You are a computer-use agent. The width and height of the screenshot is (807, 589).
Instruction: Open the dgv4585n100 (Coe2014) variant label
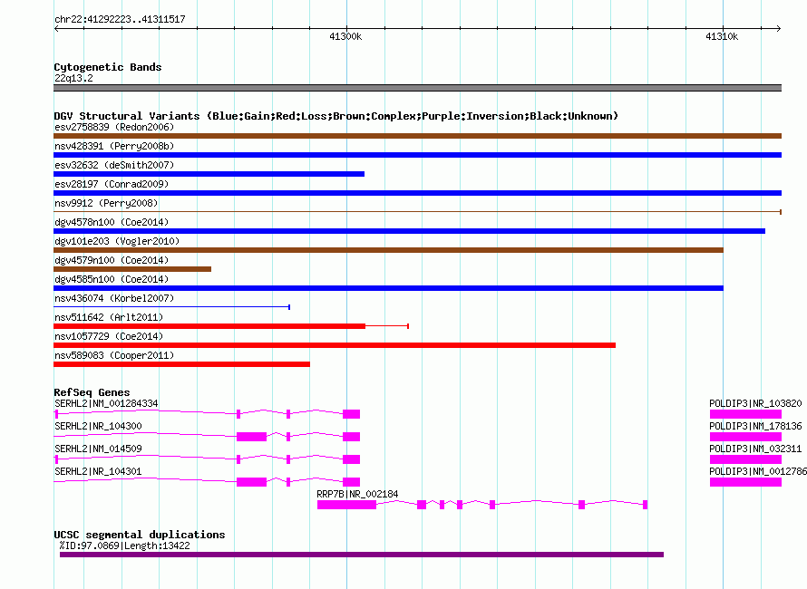112,279
